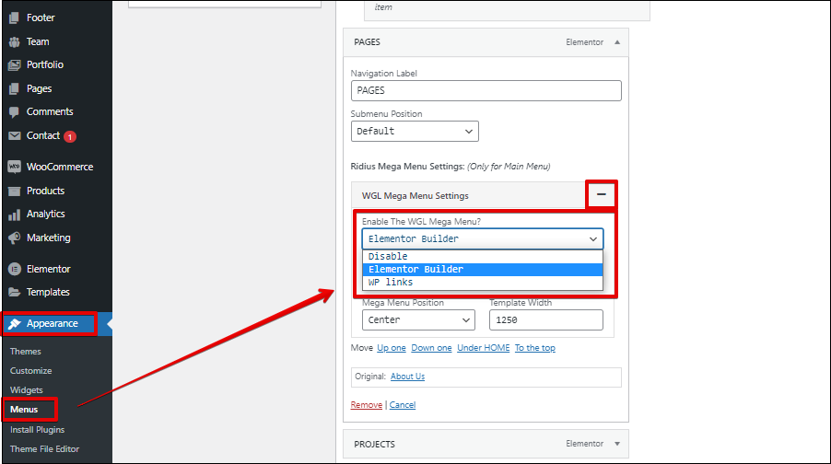Open Theme File Editor submenu item
This screenshot has height=464, width=831.
tap(44, 449)
